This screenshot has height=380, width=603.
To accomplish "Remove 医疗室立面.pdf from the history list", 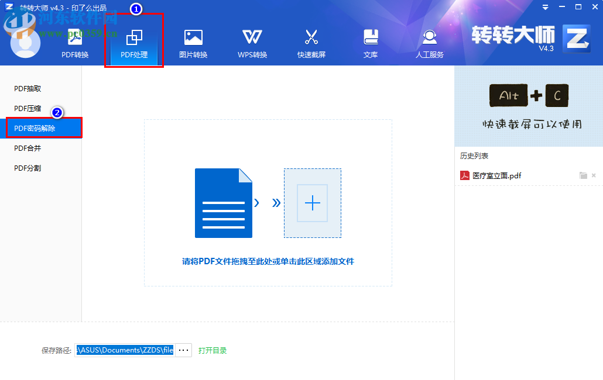I will pyautogui.click(x=594, y=175).
